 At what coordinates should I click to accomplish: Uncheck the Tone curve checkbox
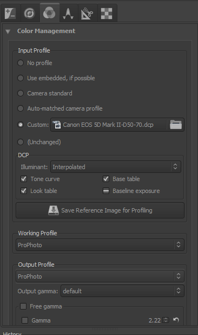(24, 179)
